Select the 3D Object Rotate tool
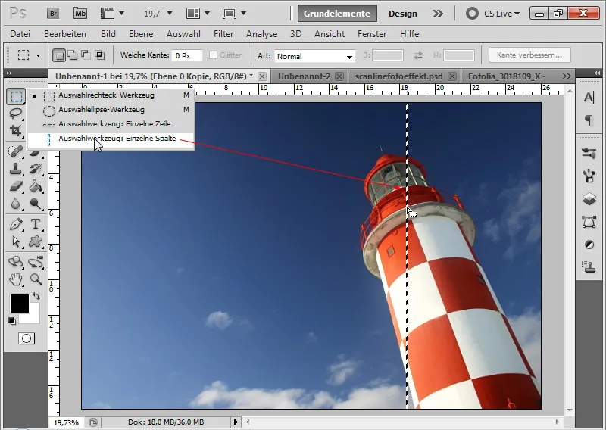The width and height of the screenshot is (606, 430). pos(16,262)
